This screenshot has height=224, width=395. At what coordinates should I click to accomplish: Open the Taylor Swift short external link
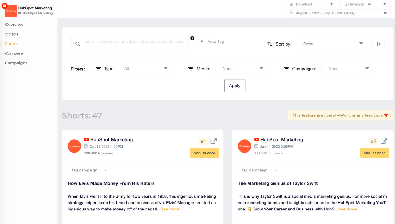pyautogui.click(x=384, y=141)
